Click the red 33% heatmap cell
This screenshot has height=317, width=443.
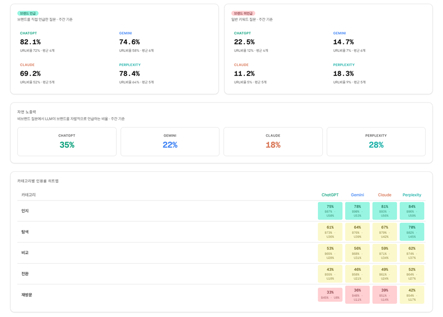(x=330, y=295)
